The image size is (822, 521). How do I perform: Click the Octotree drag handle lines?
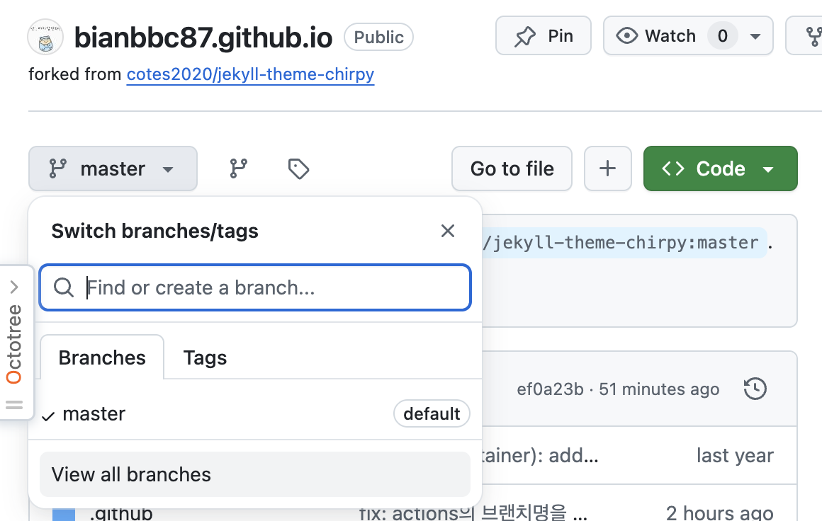point(14,406)
